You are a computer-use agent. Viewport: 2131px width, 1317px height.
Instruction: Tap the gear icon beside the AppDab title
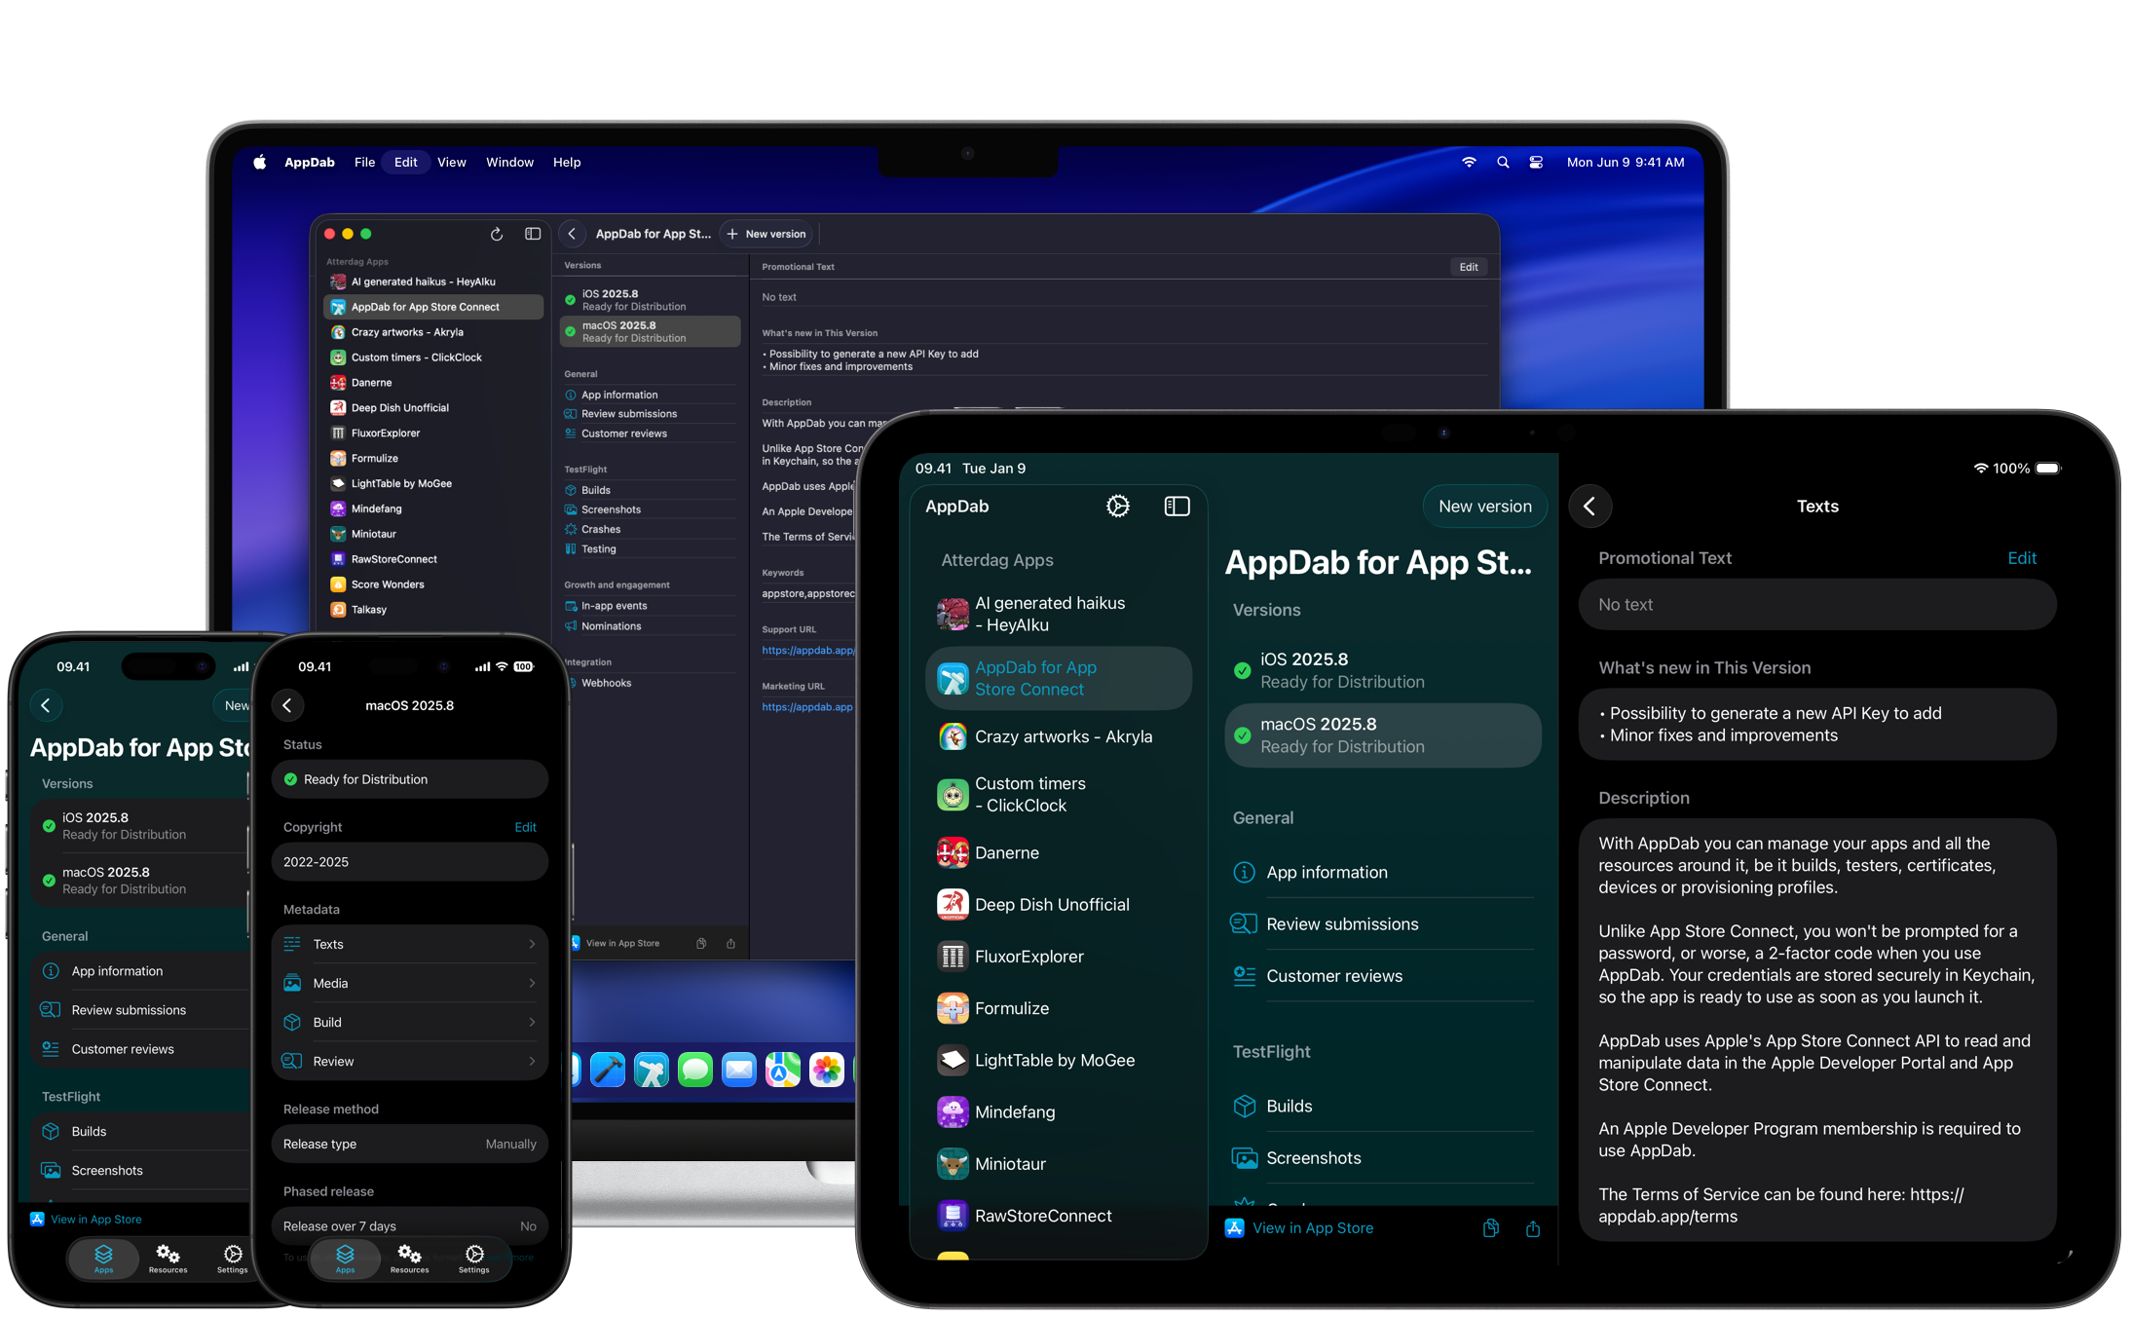(1117, 506)
